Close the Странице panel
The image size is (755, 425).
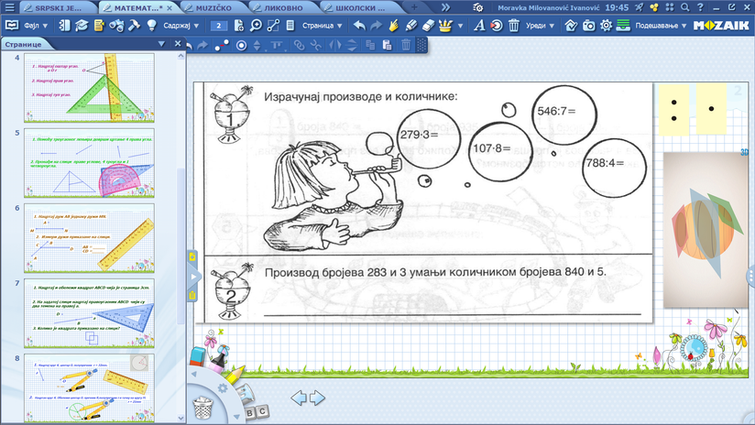coord(178,44)
